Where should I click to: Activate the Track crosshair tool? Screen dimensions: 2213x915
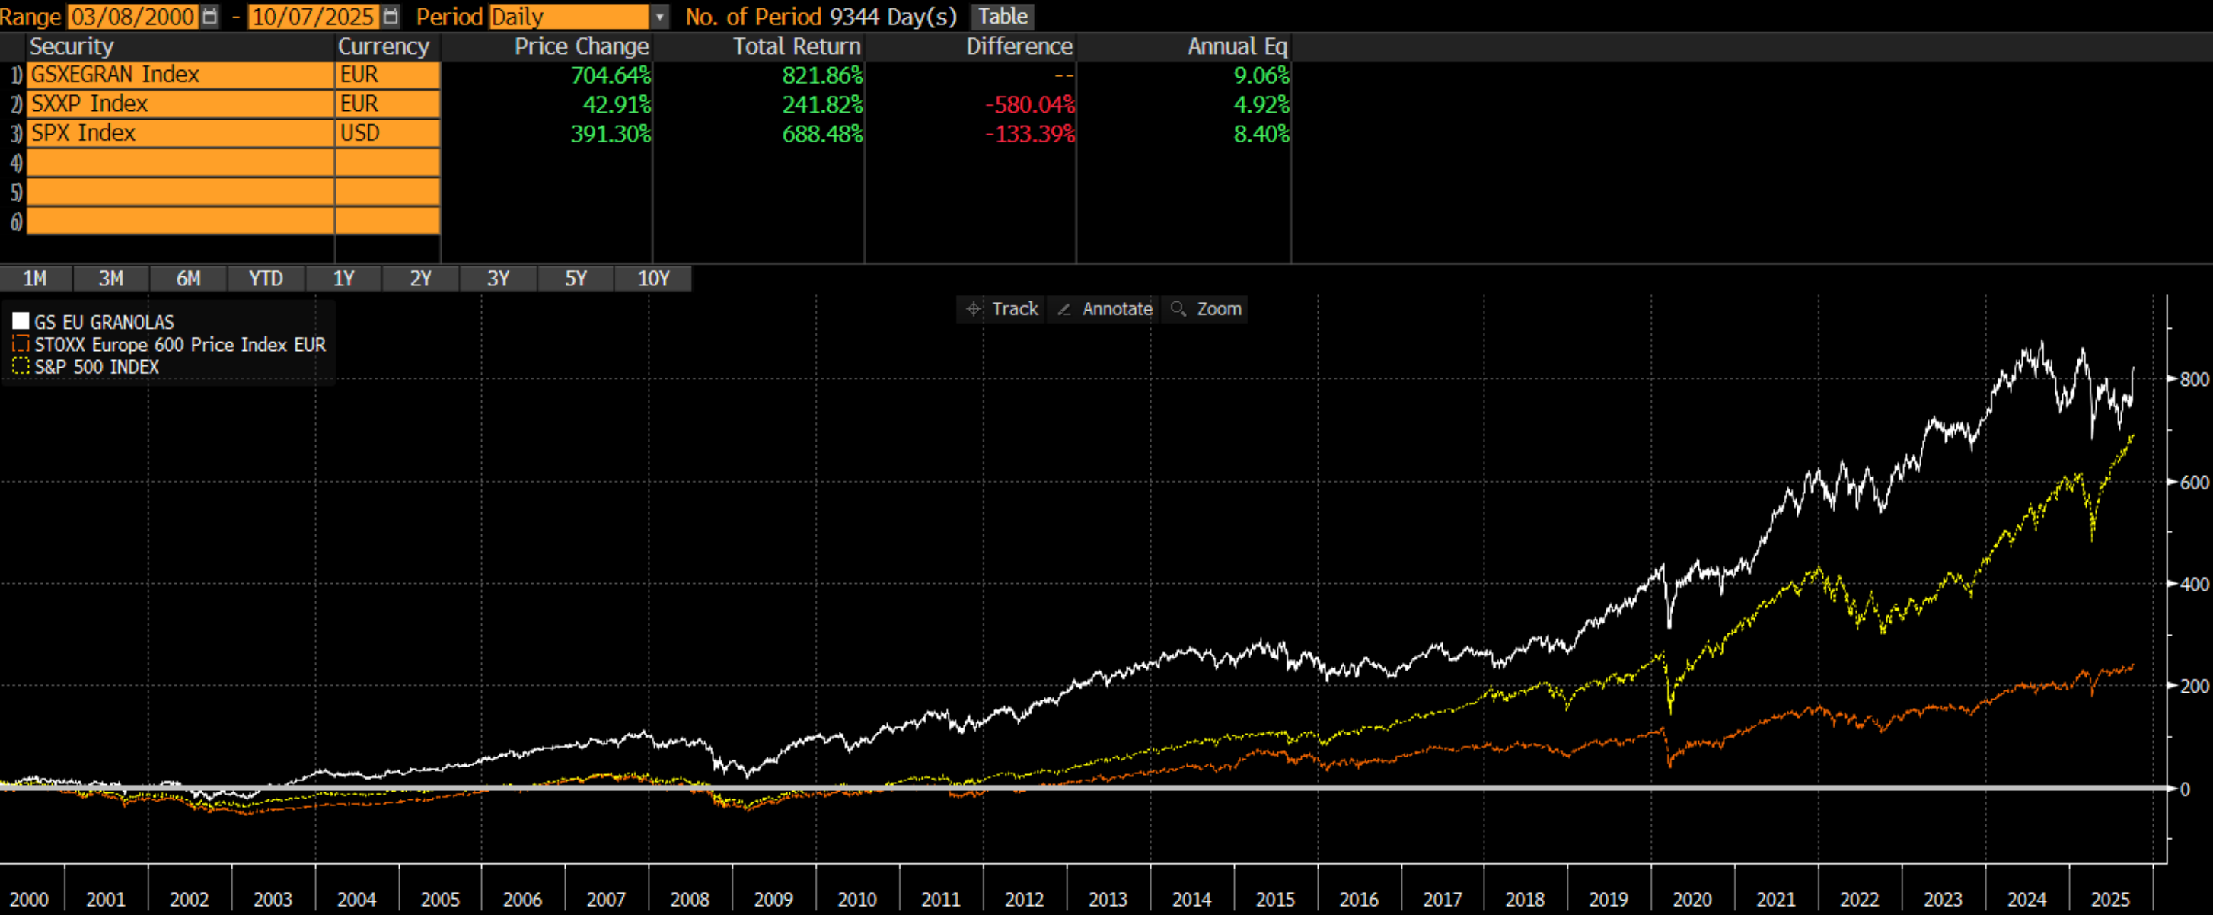click(1002, 309)
